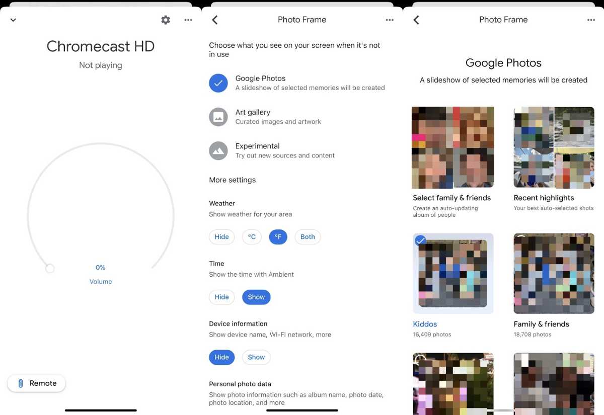Click the Select family & friends label

[452, 198]
